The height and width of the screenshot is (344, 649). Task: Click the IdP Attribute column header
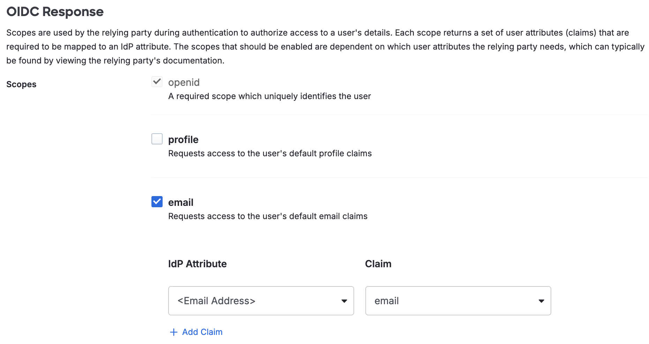pos(197,264)
